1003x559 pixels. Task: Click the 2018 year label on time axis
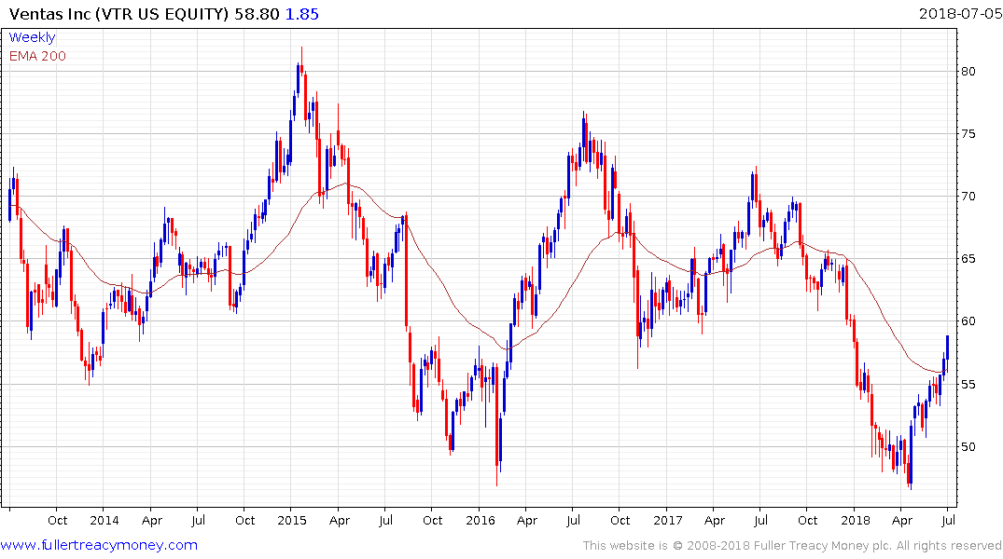click(x=856, y=521)
